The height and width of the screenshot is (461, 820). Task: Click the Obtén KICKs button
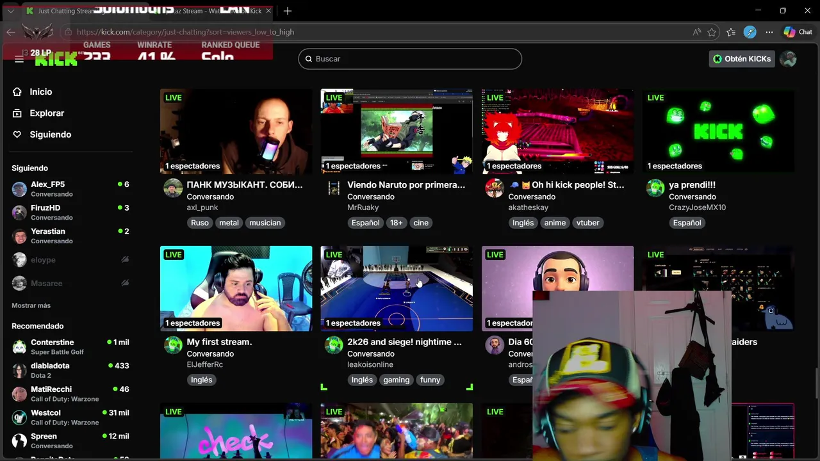coord(742,59)
